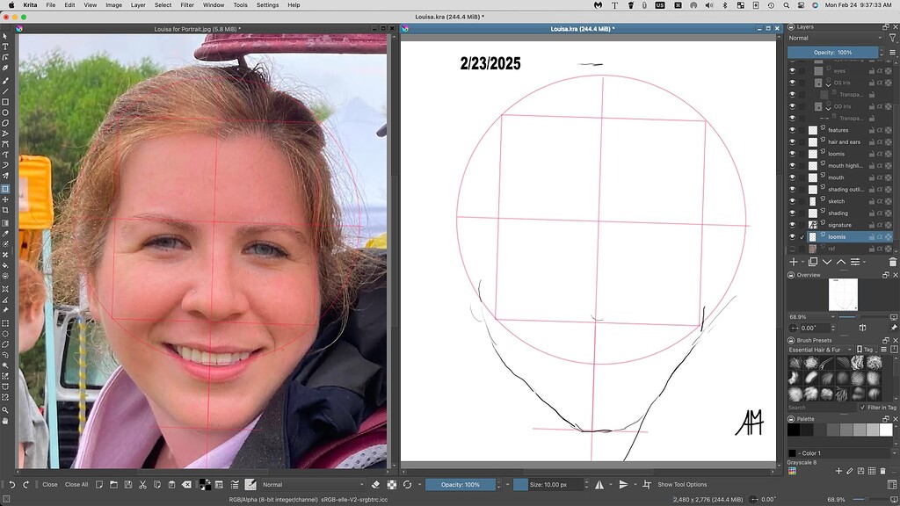Open the Essential Hair & Fur tag dropdown
This screenshot has width=900, height=506.
click(x=820, y=350)
